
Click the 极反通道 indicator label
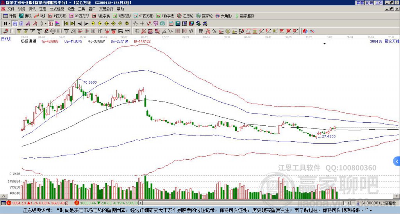[28, 41]
